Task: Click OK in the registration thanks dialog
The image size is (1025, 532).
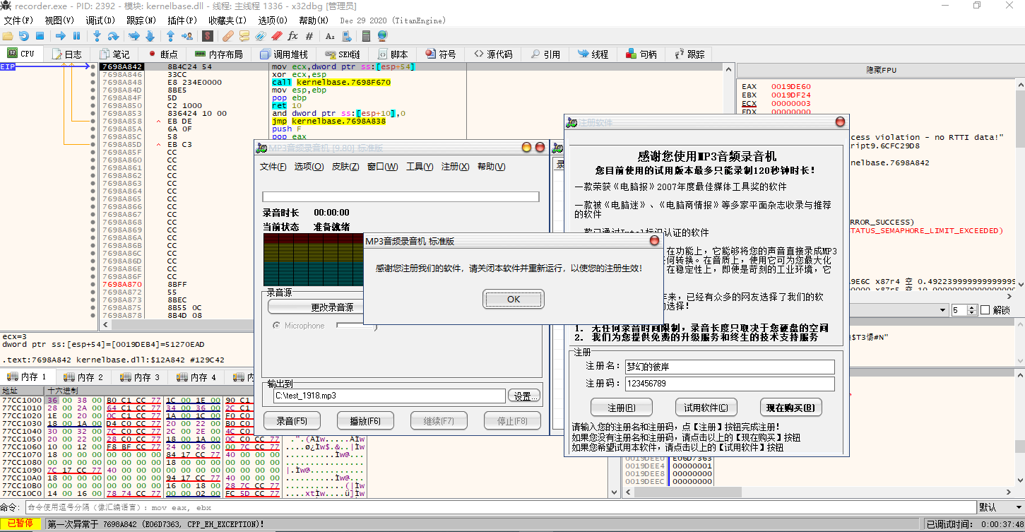Action: [x=514, y=299]
